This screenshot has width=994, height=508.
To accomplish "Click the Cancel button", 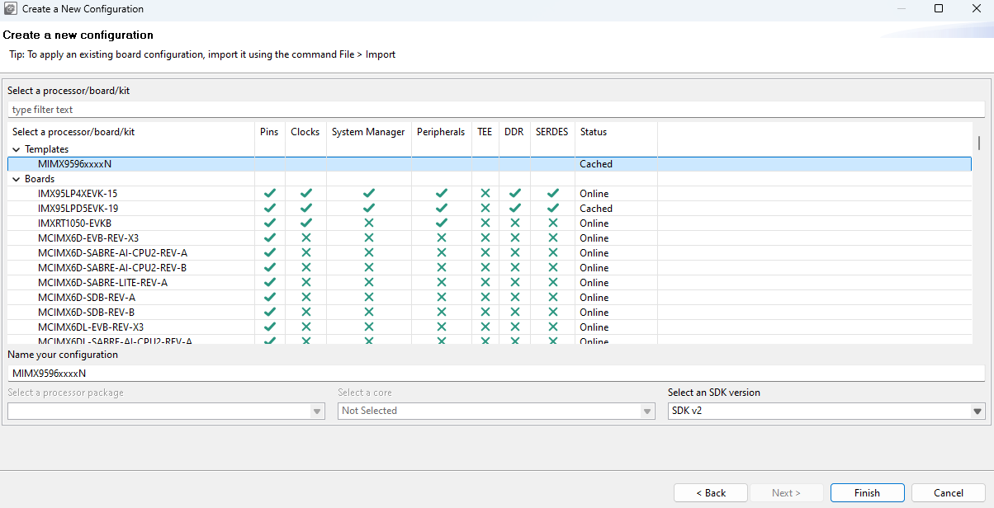I will click(948, 493).
